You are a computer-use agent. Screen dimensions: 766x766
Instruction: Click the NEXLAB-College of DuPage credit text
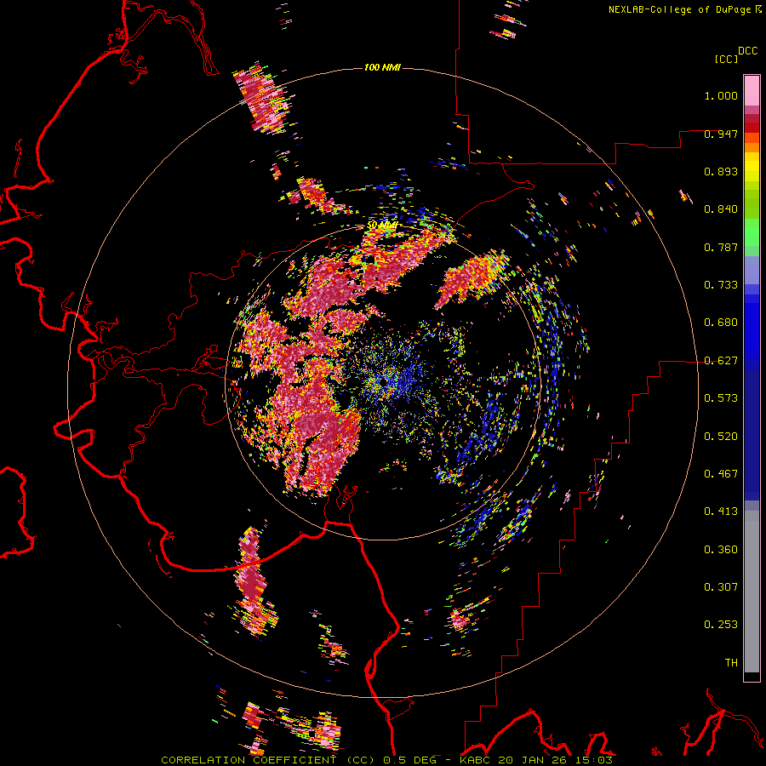click(x=684, y=9)
